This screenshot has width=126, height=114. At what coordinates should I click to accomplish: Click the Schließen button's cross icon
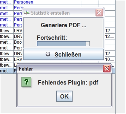[x=48, y=54]
